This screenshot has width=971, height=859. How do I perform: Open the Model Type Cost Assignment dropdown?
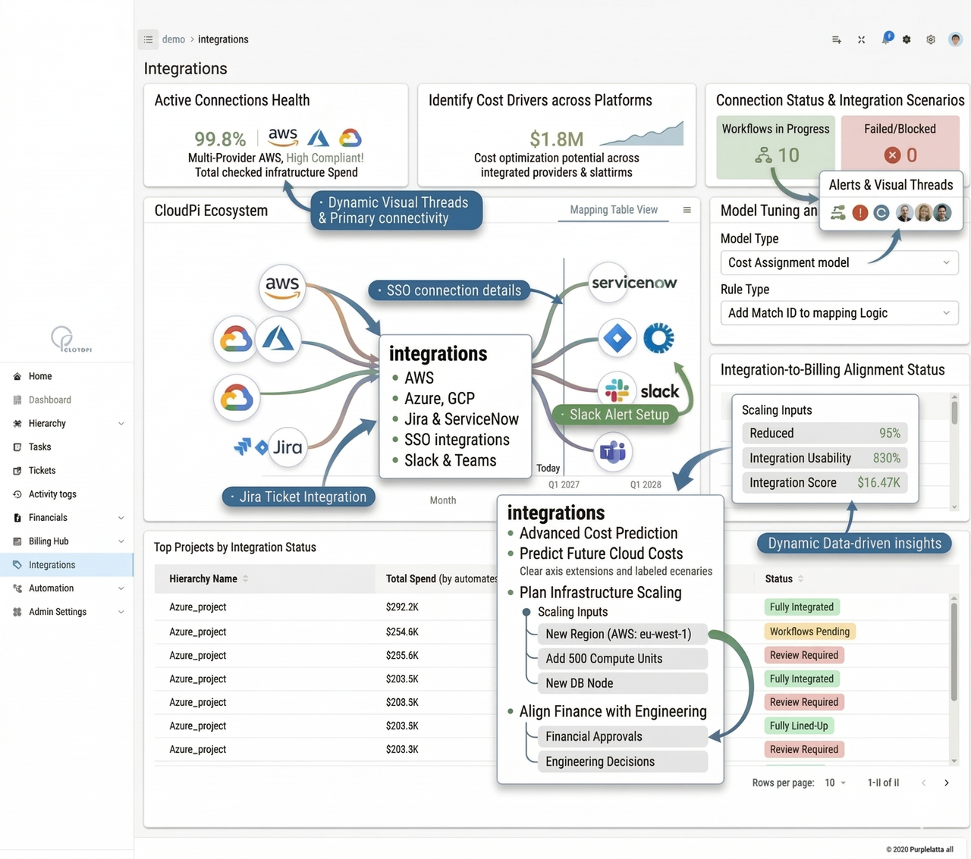tap(839, 262)
